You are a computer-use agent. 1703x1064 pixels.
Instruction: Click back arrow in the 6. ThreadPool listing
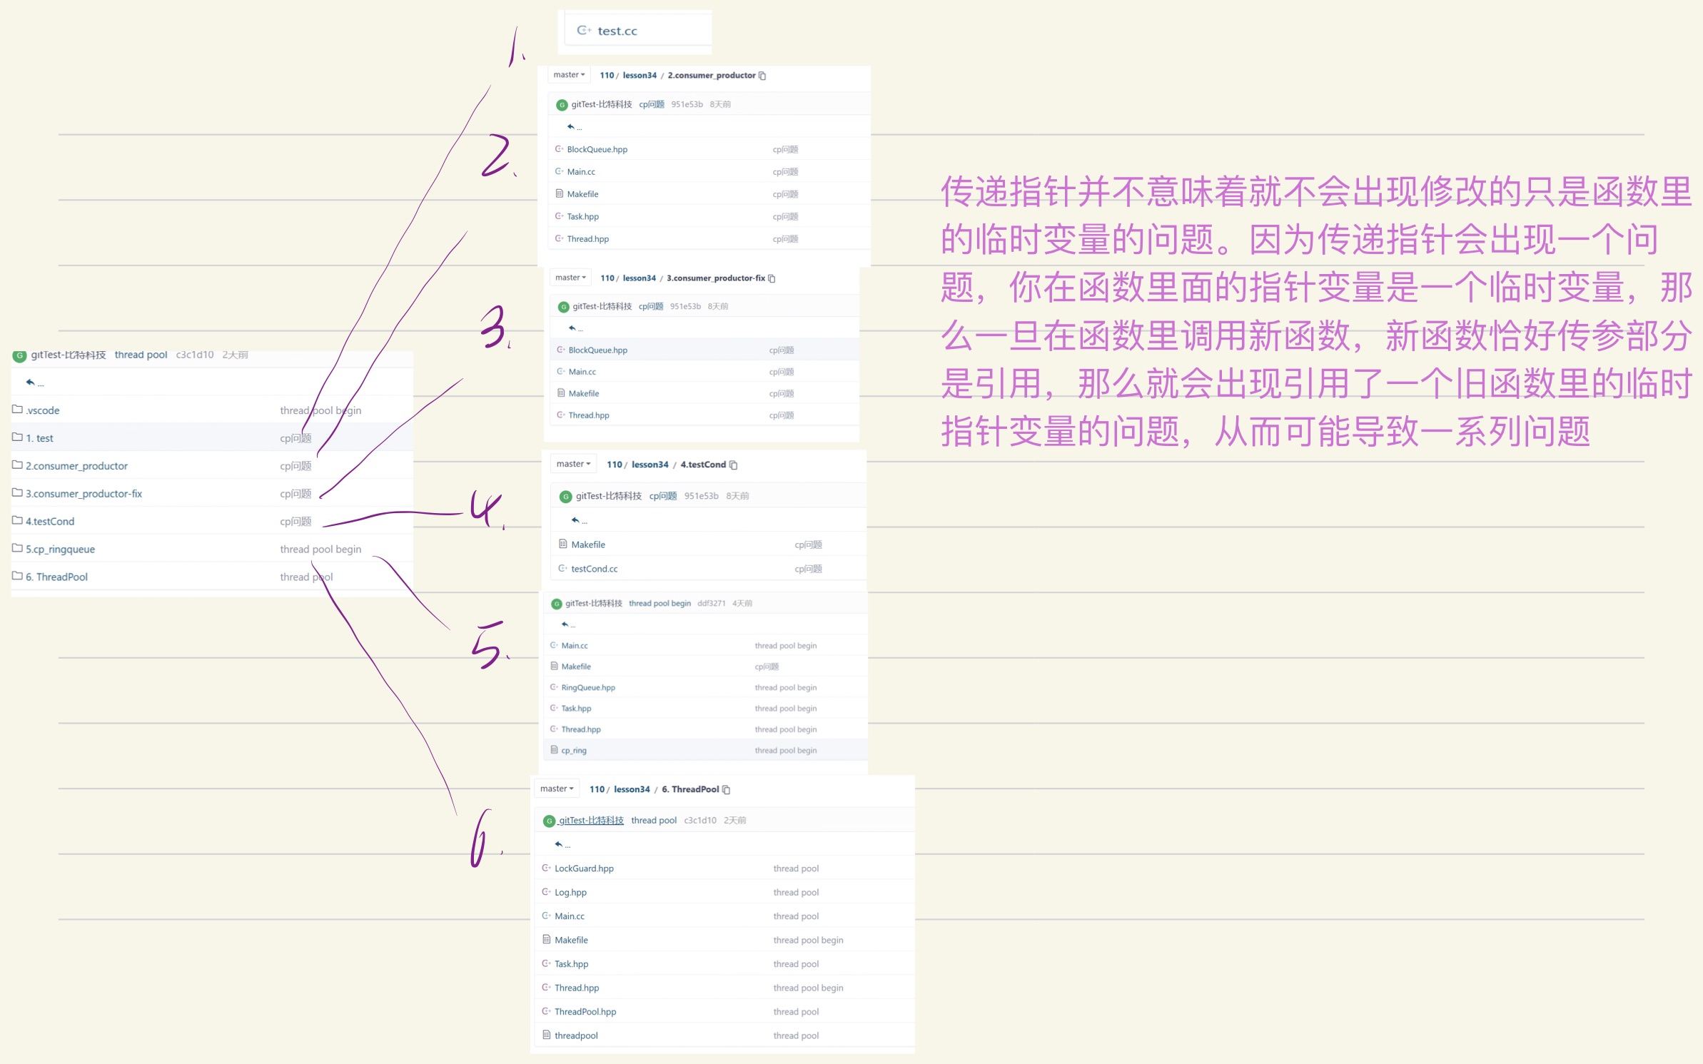point(559,844)
